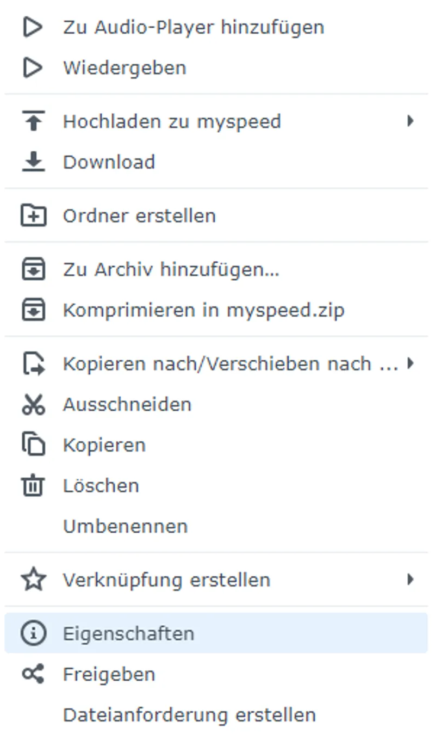Expand the Verknüpfung erstellen submenu

pyautogui.click(x=411, y=579)
